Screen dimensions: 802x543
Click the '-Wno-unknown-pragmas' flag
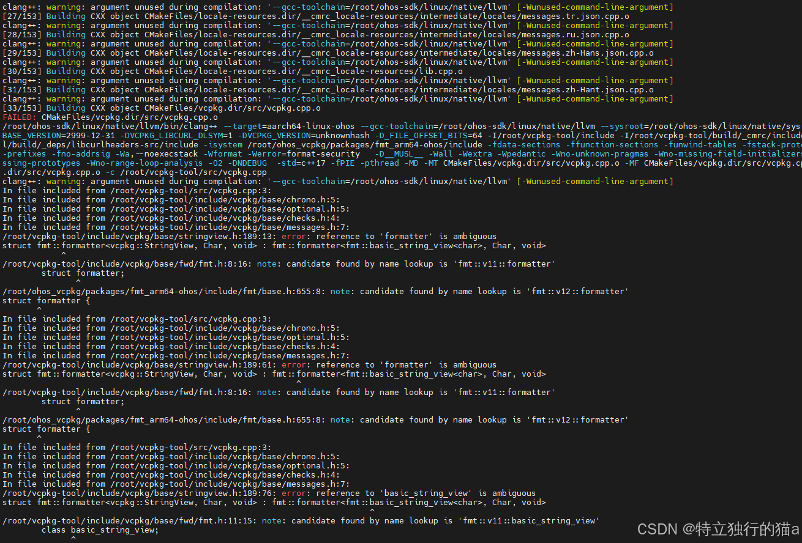click(600, 154)
